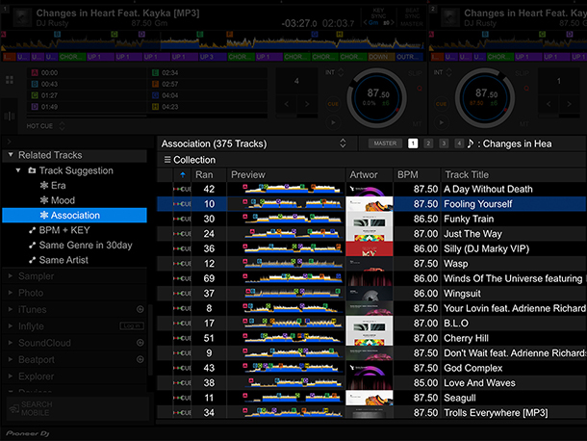Click the Same Artist related icon
The width and height of the screenshot is (587, 441).
point(32,260)
